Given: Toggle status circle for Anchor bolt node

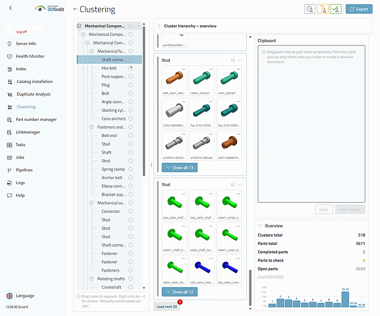Looking at the screenshot, I should (x=131, y=177).
